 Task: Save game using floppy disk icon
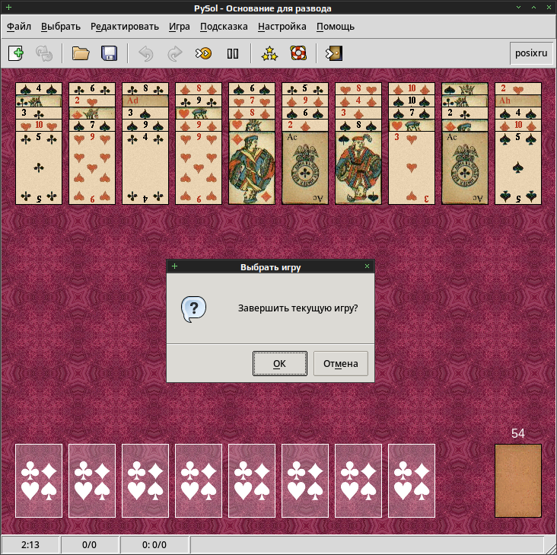tap(109, 53)
